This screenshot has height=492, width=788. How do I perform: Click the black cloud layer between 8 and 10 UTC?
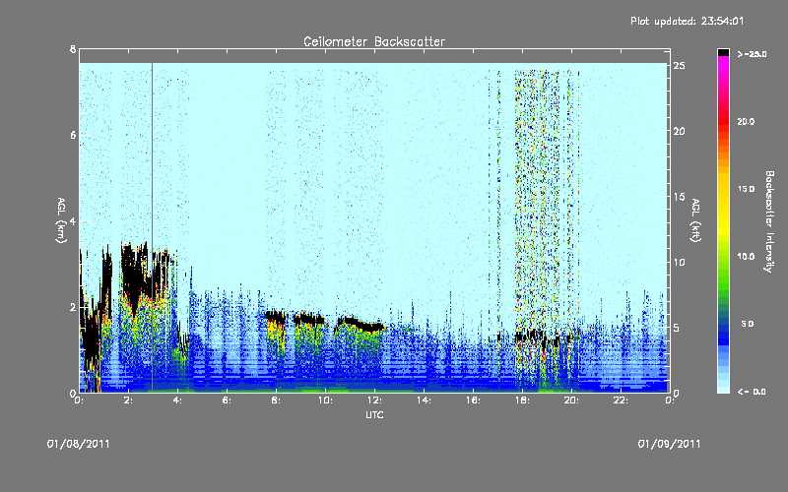tap(308, 319)
